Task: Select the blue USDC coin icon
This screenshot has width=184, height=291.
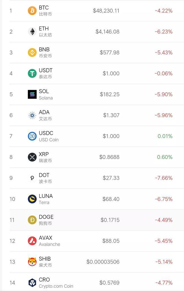Action: click(32, 136)
